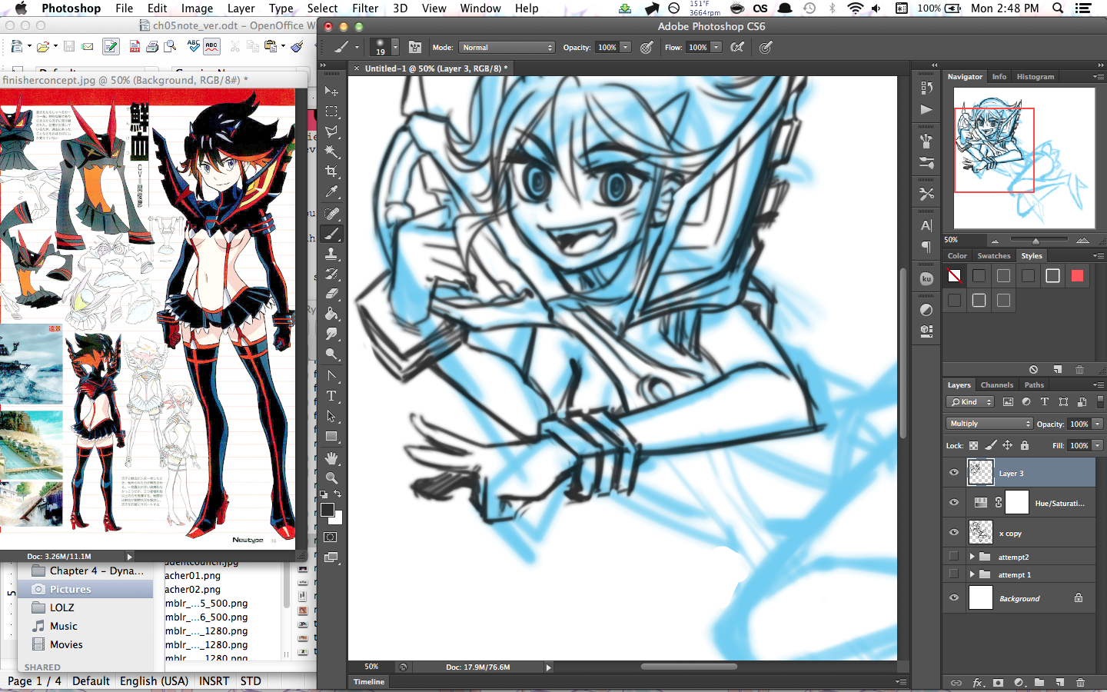Select the Rectangular Marquee tool
This screenshot has height=692, width=1107.
point(331,111)
